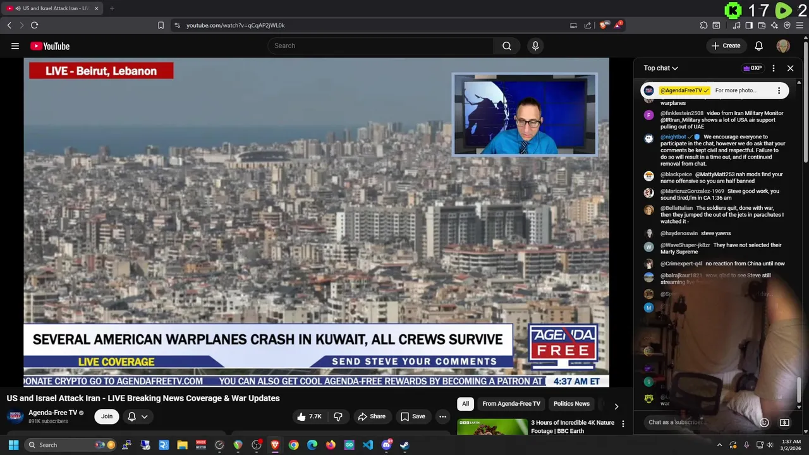Open YouTube notifications bell
The height and width of the screenshot is (455, 809).
(x=758, y=45)
